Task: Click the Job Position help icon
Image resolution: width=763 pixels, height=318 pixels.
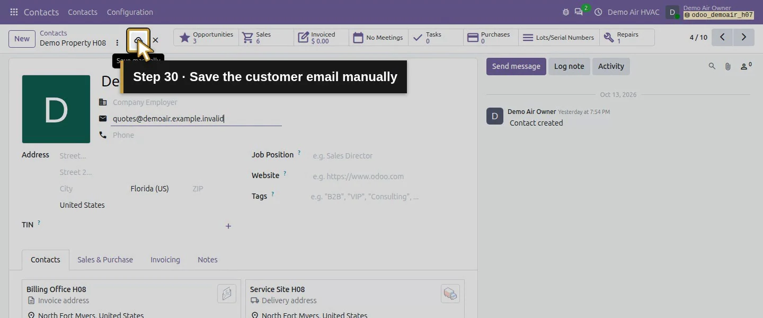Action: pyautogui.click(x=299, y=153)
